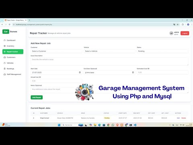Select Repair tracker in sidebar
The height and width of the screenshot is (145, 193).
click(x=13, y=52)
